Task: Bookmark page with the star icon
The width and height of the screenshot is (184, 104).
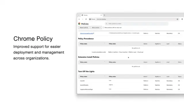Action: pyautogui.click(x=177, y=19)
